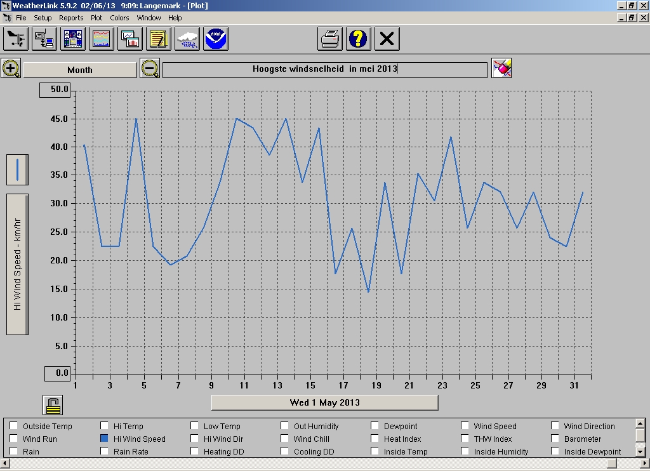650x471 pixels.
Task: Enable the Rain checkbox
Action: coord(14,451)
